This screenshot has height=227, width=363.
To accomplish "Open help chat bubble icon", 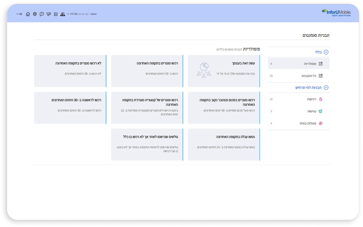I will tap(42, 14).
